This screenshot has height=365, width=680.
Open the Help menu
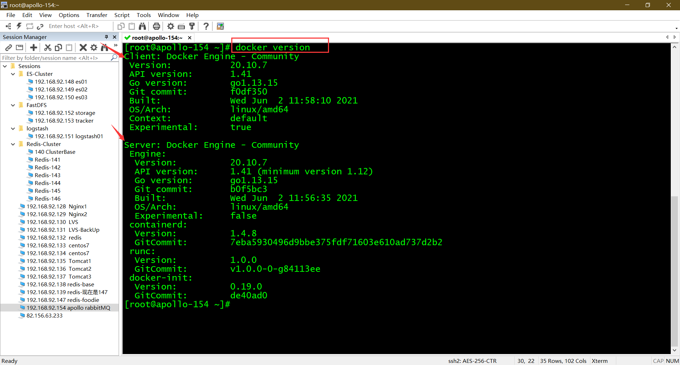click(x=192, y=15)
